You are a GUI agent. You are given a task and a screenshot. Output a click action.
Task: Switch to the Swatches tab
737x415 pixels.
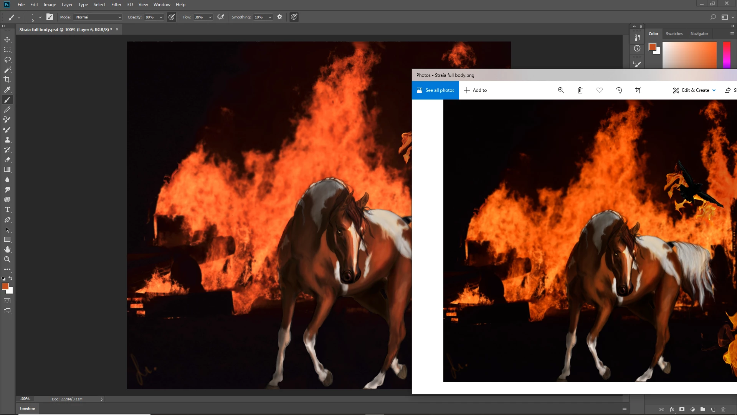tap(674, 33)
